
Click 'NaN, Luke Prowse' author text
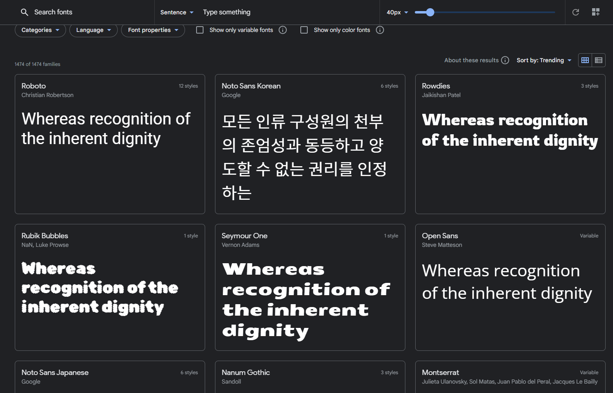[45, 245]
